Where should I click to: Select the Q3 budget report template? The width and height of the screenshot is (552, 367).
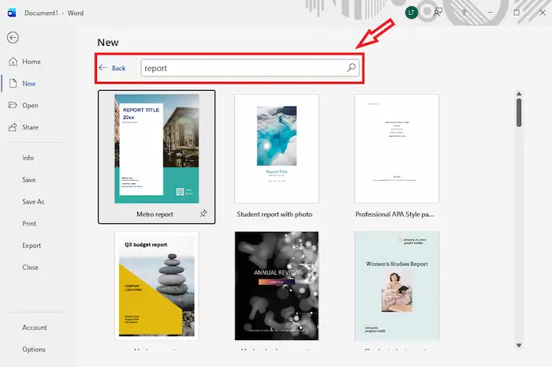coord(157,286)
